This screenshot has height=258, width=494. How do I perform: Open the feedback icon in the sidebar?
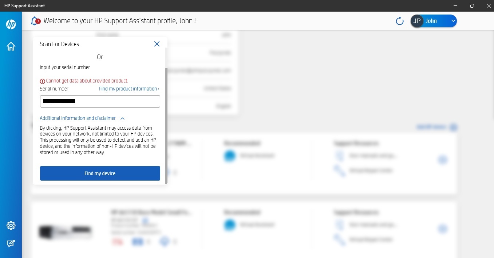pyautogui.click(x=11, y=243)
